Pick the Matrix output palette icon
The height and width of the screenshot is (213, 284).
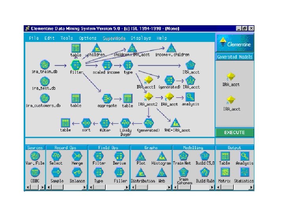[225, 172]
